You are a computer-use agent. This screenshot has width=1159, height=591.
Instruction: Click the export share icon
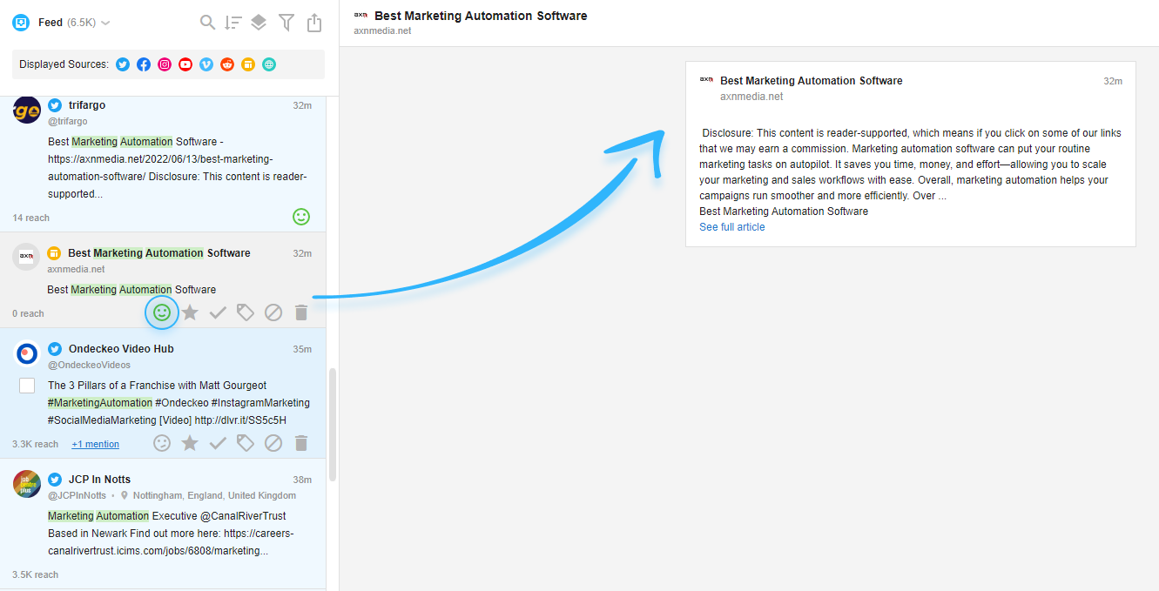coord(314,23)
